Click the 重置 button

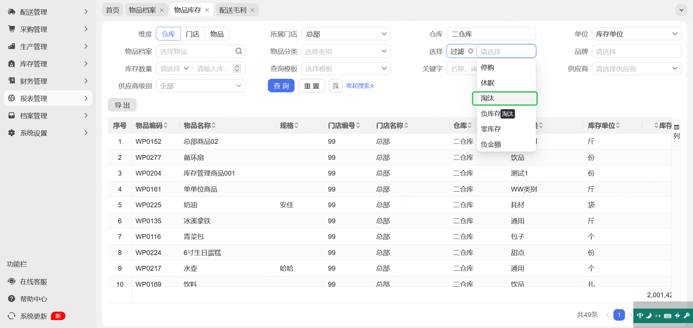tap(312, 86)
